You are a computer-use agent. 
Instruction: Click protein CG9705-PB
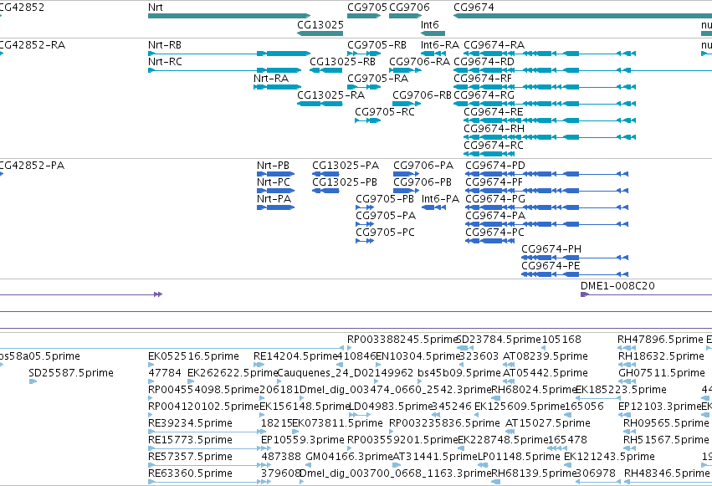(x=385, y=199)
